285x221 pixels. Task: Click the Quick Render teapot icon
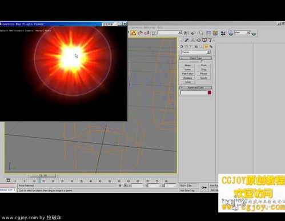tap(254, 34)
